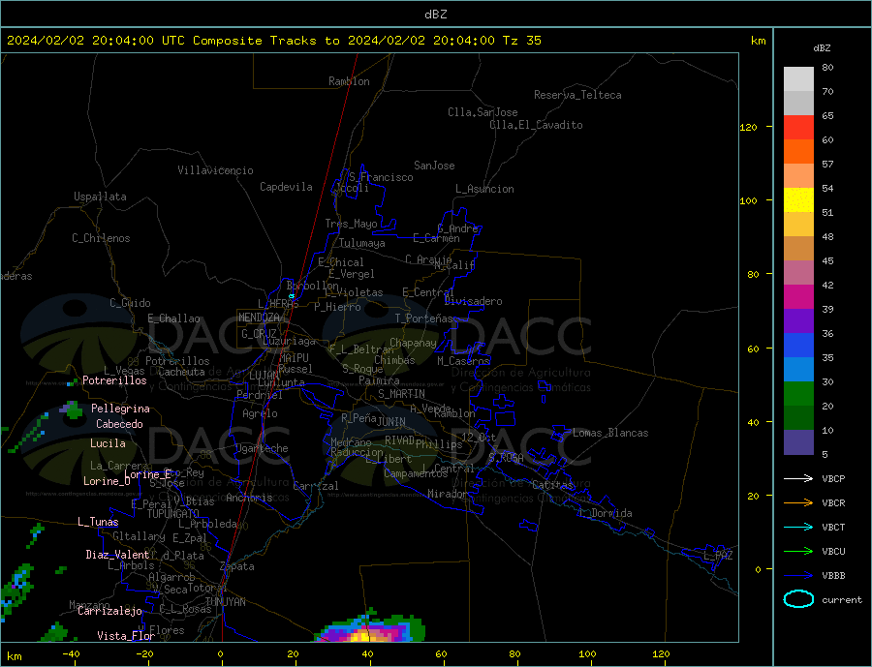Click the dark orange swatch between 60 and 57
The width and height of the screenshot is (872, 667).
798,152
